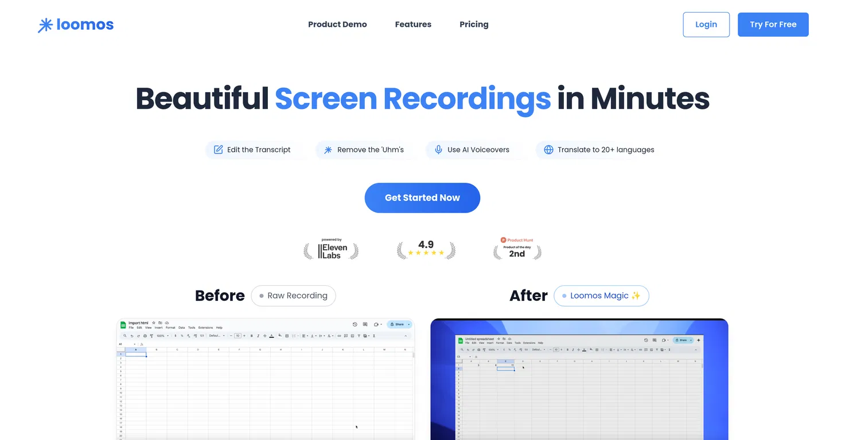Select the Loomos Magic pill

click(601, 296)
